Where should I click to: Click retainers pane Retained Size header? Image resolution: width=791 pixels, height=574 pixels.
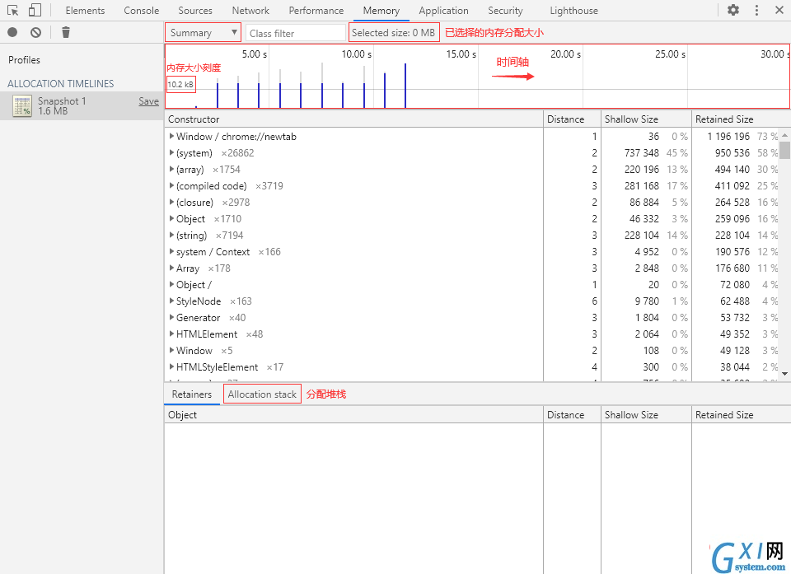coord(741,414)
